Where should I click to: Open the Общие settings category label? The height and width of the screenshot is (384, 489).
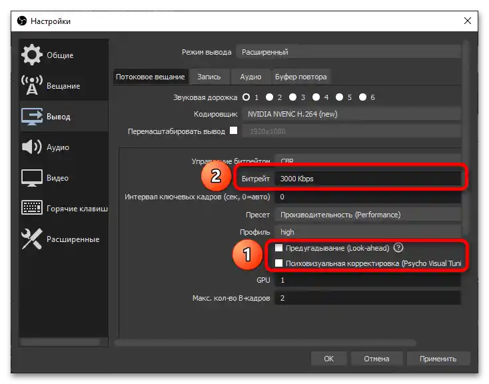coord(60,55)
